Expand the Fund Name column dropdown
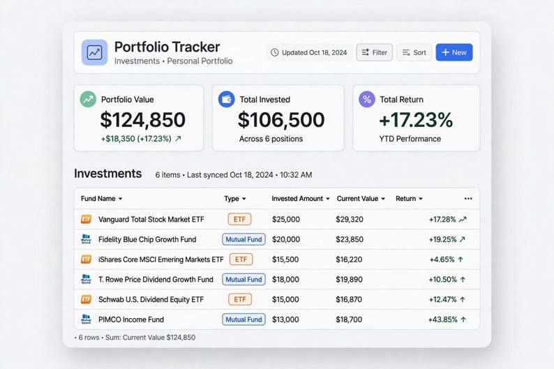Image resolution: width=554 pixels, height=369 pixels. pyautogui.click(x=120, y=199)
